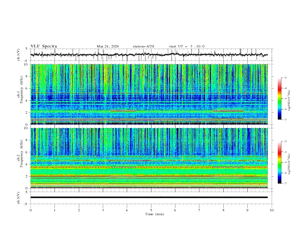Image resolution: width=306 pixels, height=236 pixels.
Task: Click time axis tick label '7'
Action: click(x=199, y=210)
